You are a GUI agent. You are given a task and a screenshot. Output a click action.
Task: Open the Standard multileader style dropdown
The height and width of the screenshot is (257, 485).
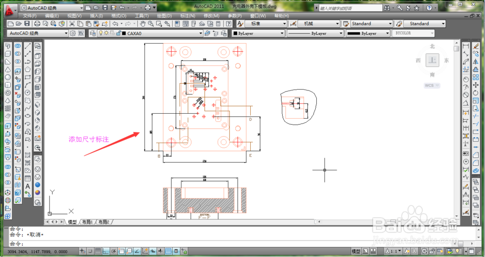coord(425,24)
